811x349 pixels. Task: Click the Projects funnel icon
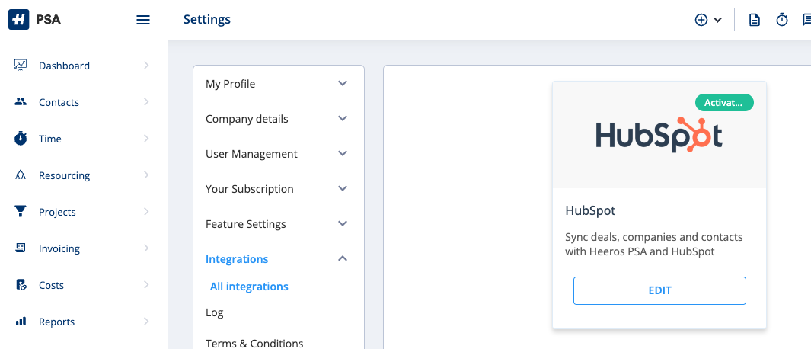(20, 211)
